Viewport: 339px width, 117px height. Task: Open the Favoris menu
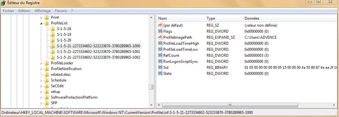coord(61,10)
